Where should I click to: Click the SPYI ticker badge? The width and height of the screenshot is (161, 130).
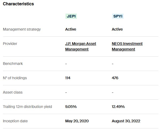click(118, 16)
